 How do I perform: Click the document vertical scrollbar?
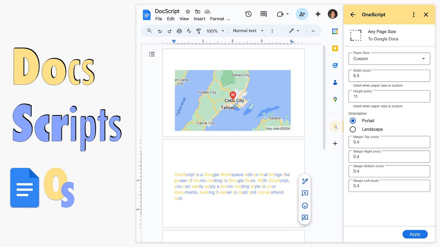pyautogui.click(x=324, y=97)
